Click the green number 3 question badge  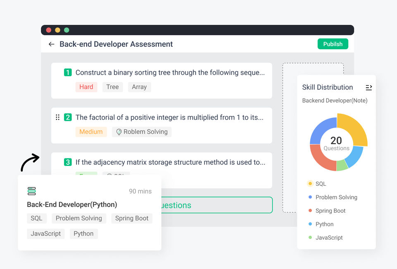pos(68,162)
